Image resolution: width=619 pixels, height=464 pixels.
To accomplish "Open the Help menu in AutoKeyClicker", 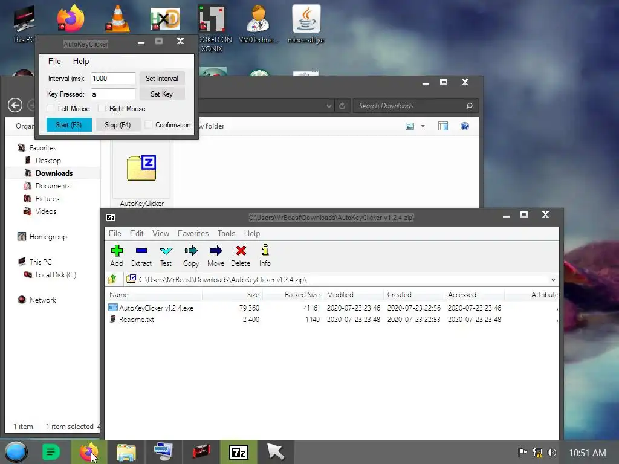I will (81, 61).
